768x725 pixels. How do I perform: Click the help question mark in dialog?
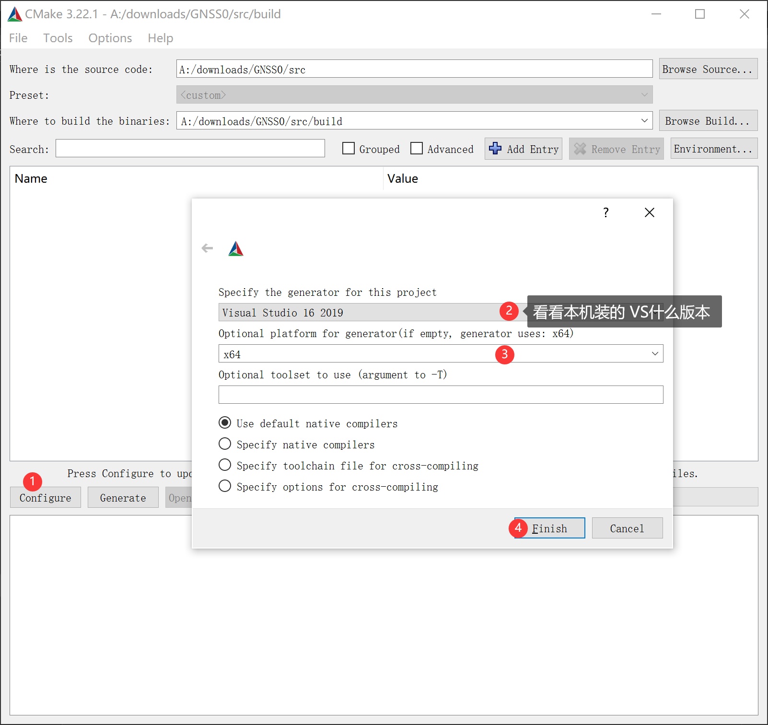tap(606, 212)
